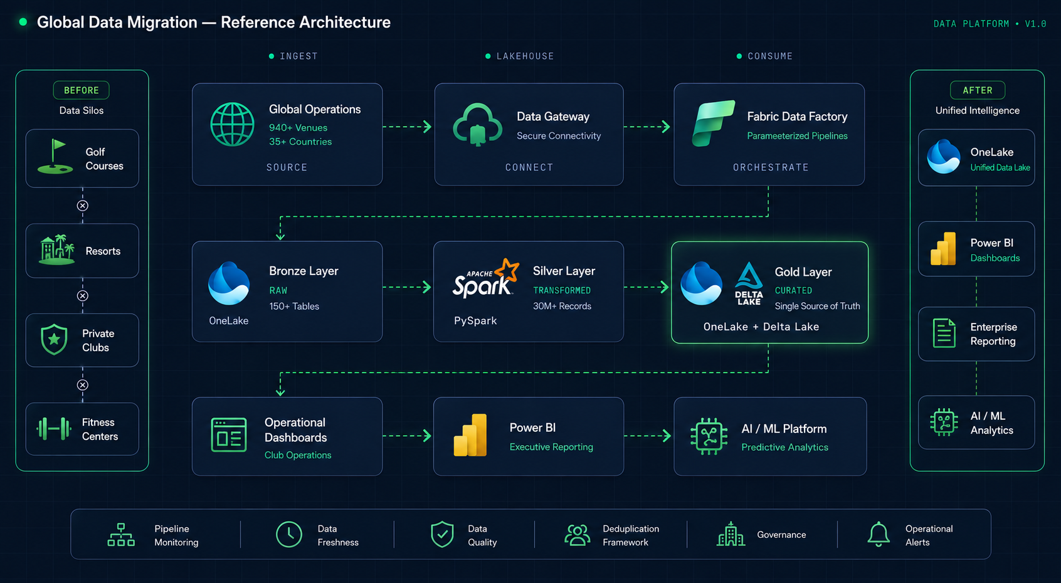Screen dimensions: 1061x583
Task: Click the X connector below Private Clubs
Action: [83, 385]
